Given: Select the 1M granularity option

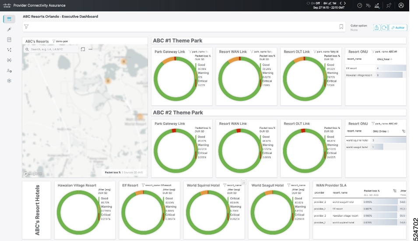Looking at the screenshot, I should point(334,3).
